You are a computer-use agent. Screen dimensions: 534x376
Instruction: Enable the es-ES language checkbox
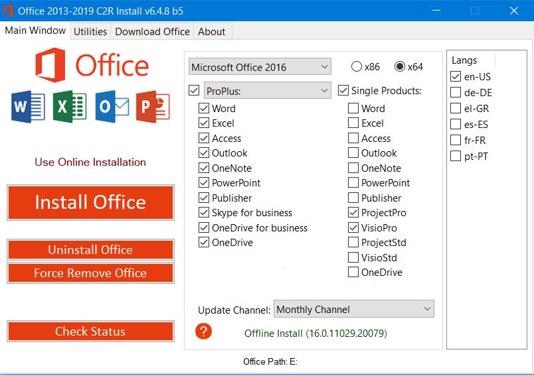(x=456, y=124)
